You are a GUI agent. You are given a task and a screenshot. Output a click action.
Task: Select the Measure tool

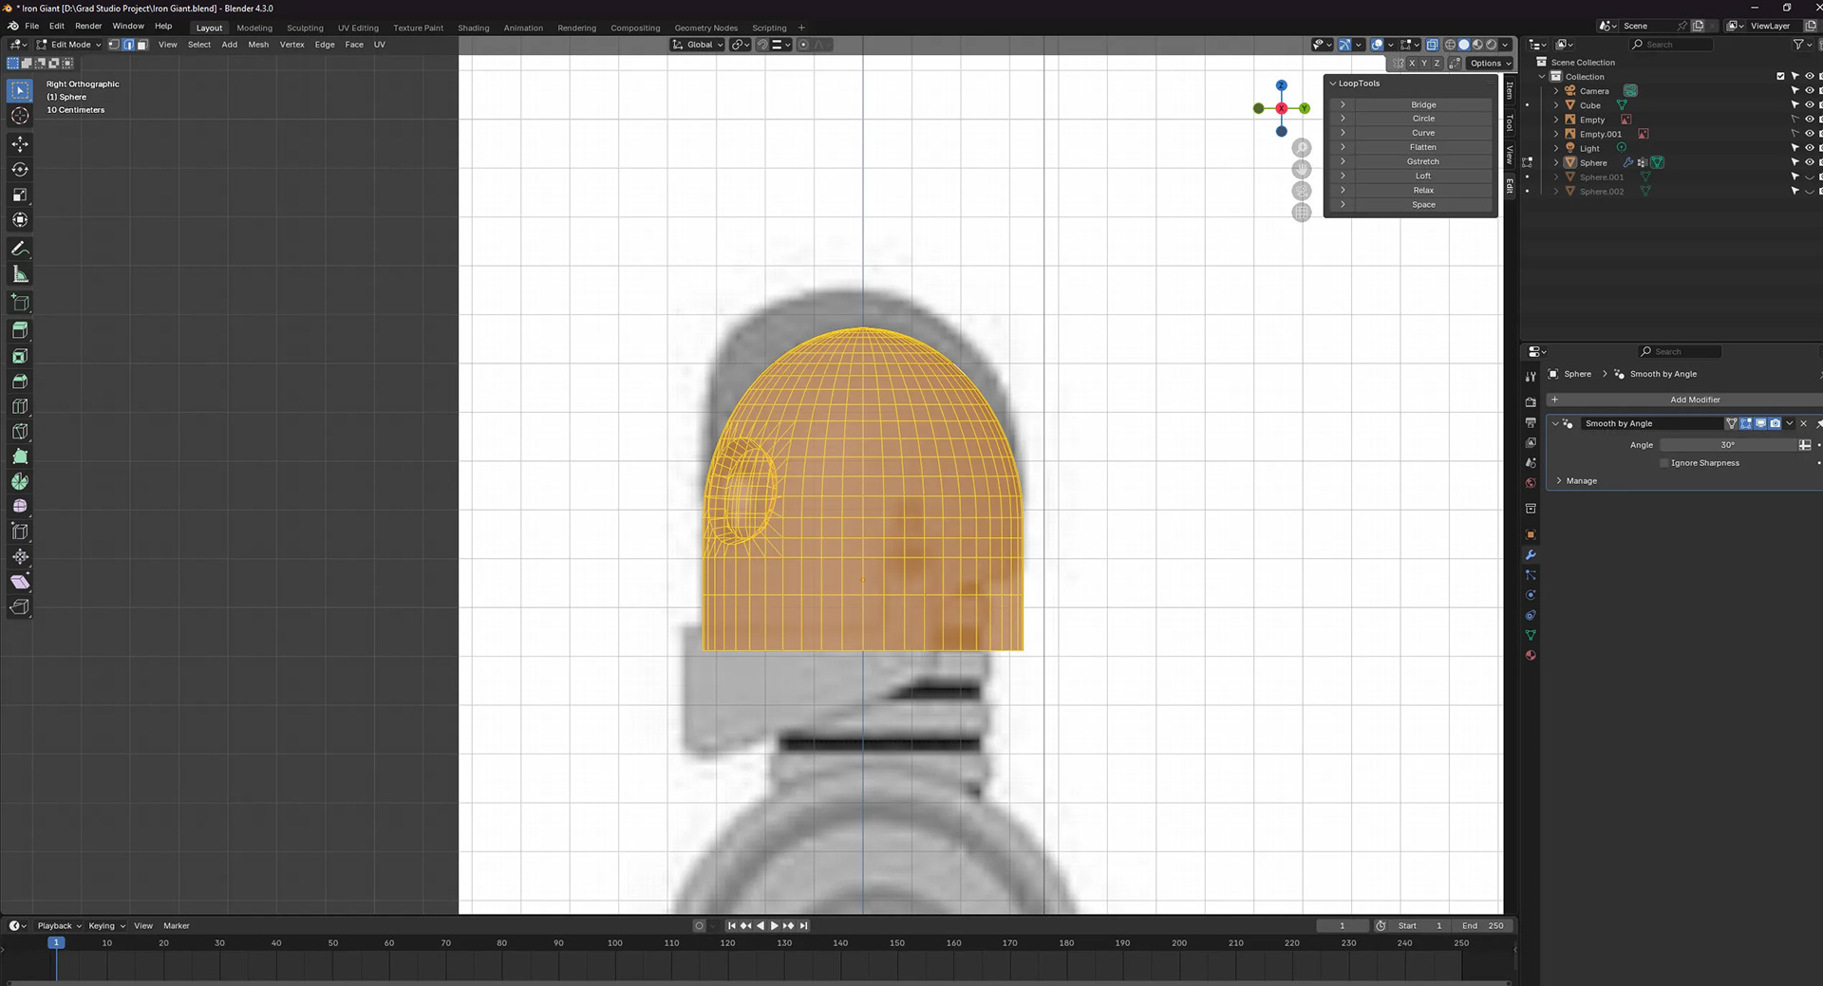tap(20, 274)
